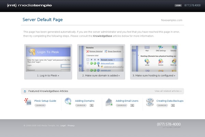Click '3. Make sure hosting is configured »'
Screen dimensions: 205x137
point(154,75)
